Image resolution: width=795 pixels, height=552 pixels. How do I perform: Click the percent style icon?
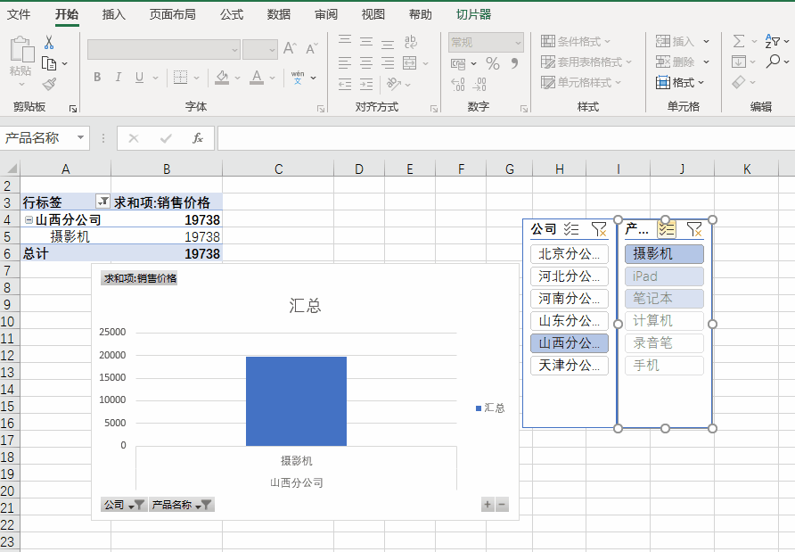pyautogui.click(x=492, y=63)
